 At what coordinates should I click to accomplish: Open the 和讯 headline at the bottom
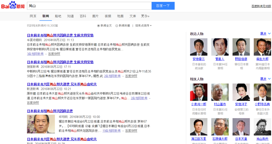(62, 139)
